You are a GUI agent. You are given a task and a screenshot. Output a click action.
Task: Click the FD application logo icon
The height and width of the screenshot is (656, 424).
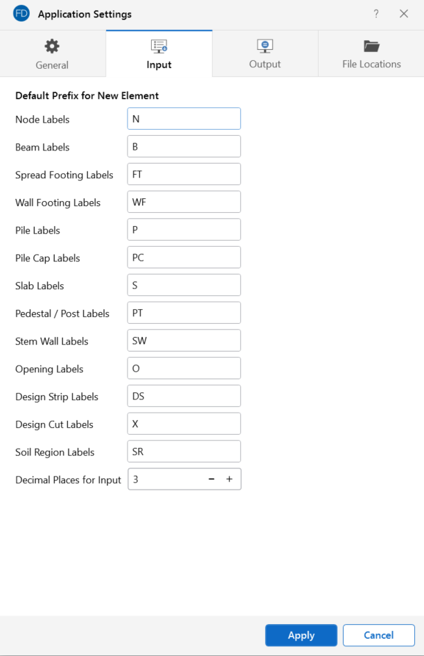coord(21,14)
